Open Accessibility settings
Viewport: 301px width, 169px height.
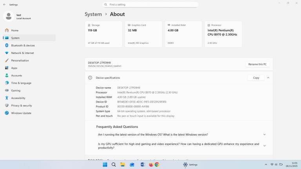[18, 98]
